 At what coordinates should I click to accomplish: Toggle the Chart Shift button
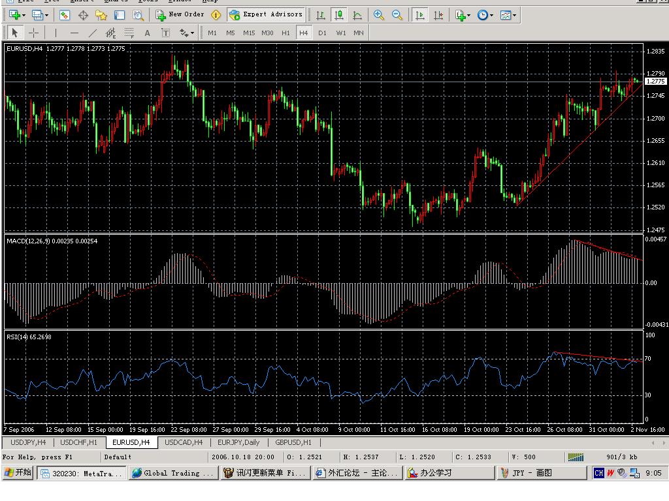pos(438,15)
